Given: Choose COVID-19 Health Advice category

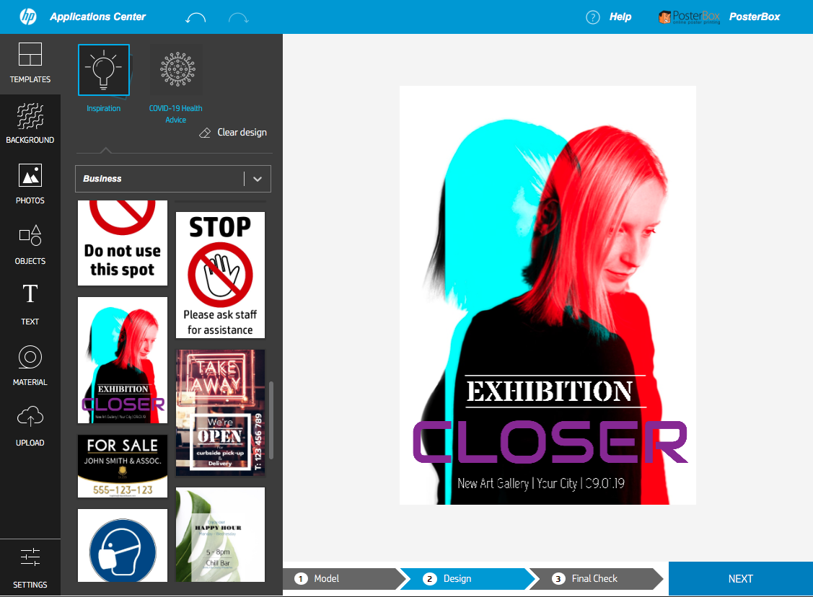Looking at the screenshot, I should coord(176,71).
